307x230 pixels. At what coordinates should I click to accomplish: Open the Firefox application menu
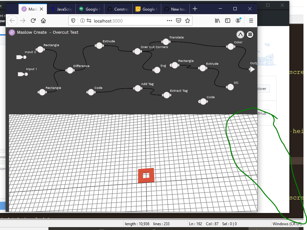tap(251, 21)
